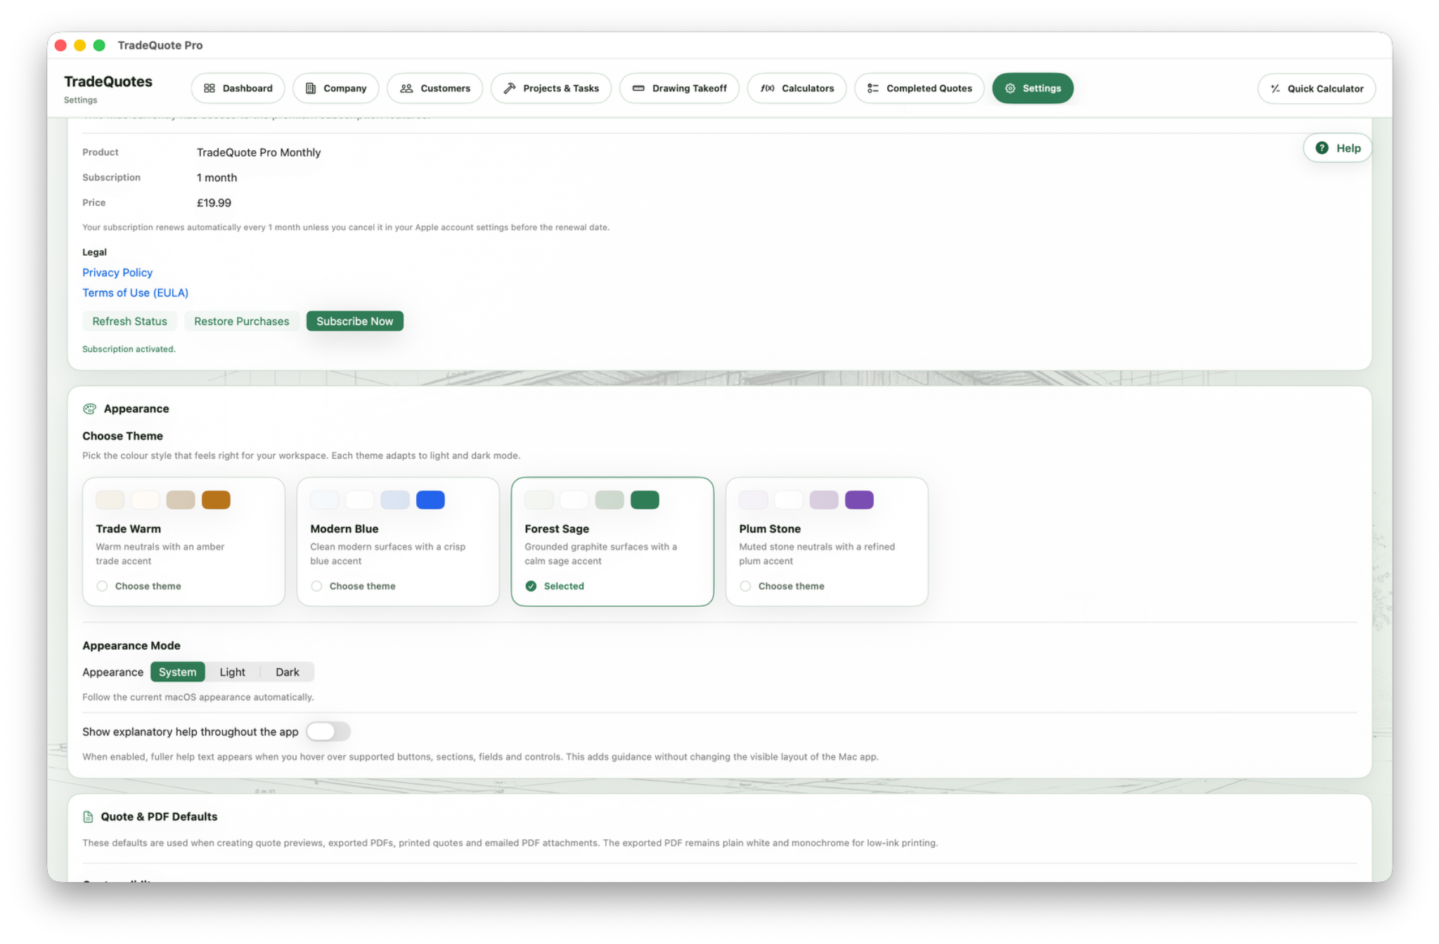This screenshot has height=944, width=1439.
Task: Select the Modern Blue theme card title
Action: pyautogui.click(x=344, y=529)
